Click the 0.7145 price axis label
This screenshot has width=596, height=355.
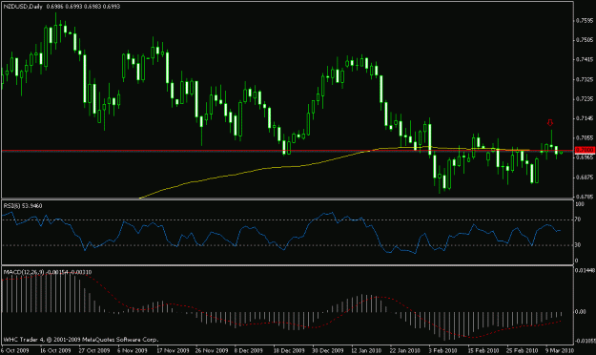[x=586, y=118]
